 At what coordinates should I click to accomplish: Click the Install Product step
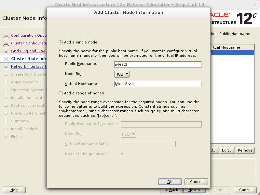click(x=24, y=129)
